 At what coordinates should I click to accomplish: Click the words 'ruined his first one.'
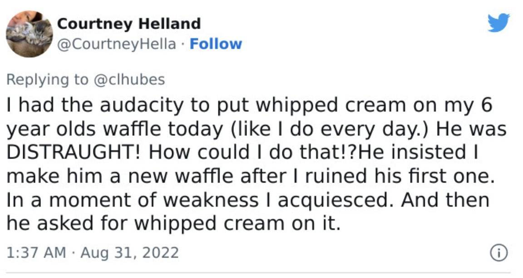[400, 176]
